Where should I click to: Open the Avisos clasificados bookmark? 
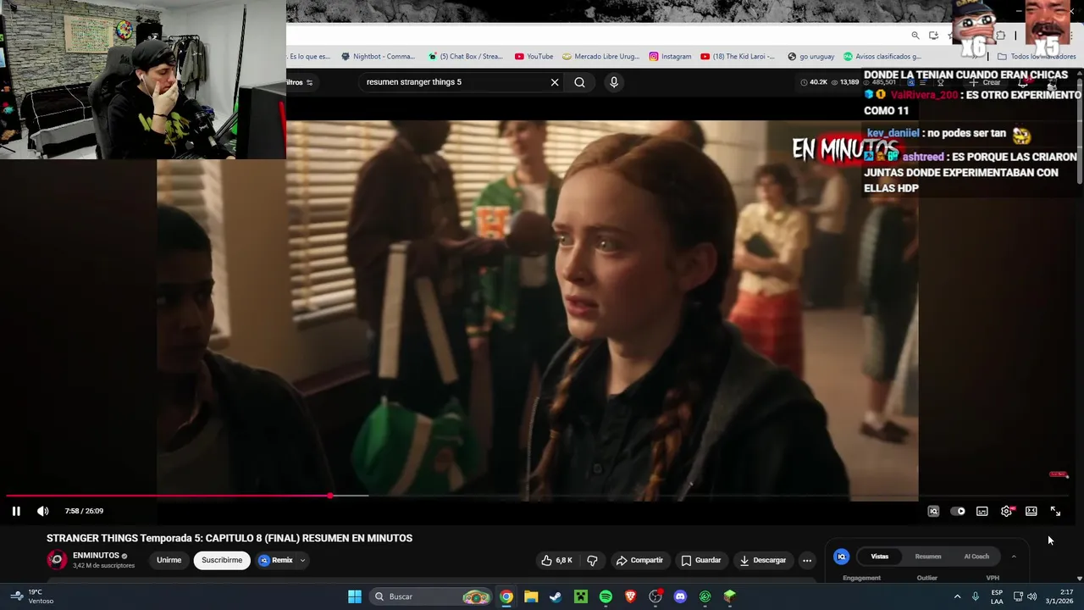(x=882, y=57)
